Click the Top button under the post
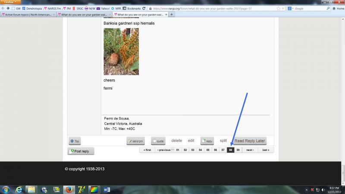This screenshot has width=345, height=194. (75, 141)
